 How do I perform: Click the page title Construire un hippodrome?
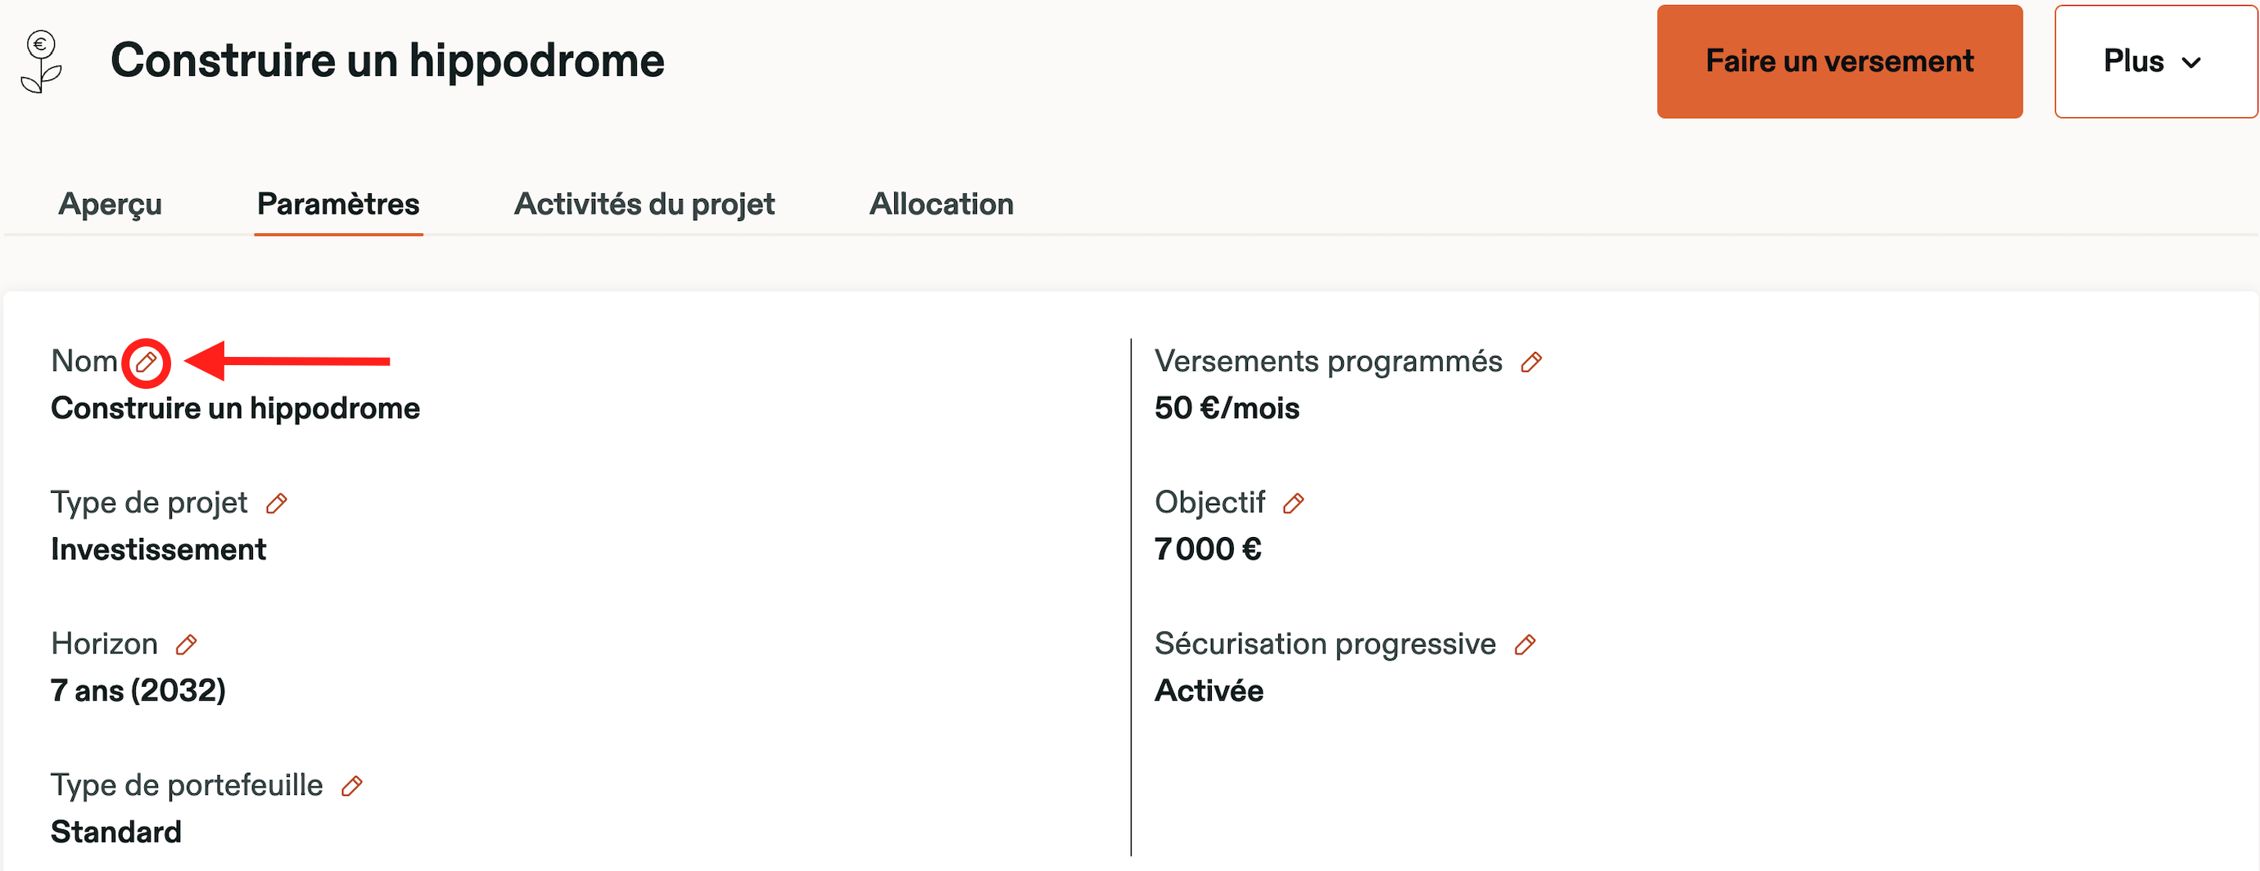386,61
